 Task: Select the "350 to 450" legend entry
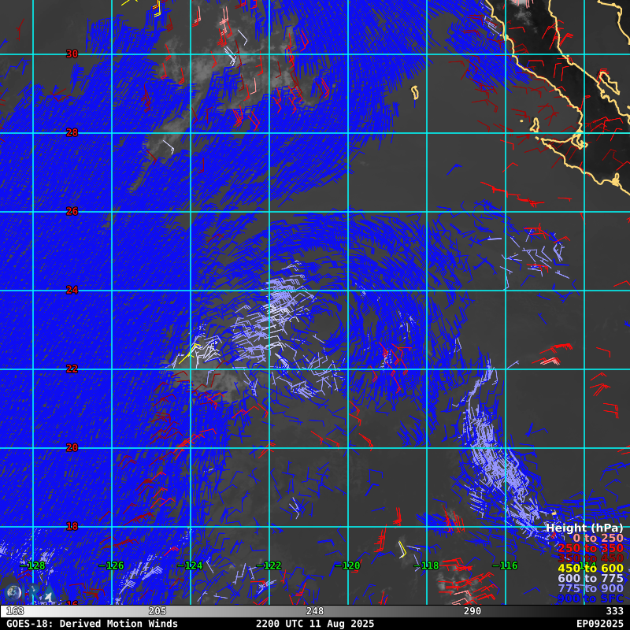pos(591,558)
